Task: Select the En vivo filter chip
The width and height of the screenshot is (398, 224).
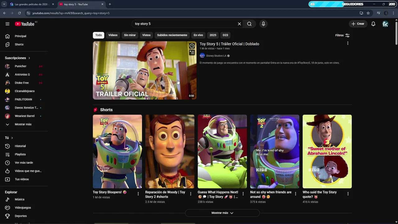Action: click(x=198, y=35)
